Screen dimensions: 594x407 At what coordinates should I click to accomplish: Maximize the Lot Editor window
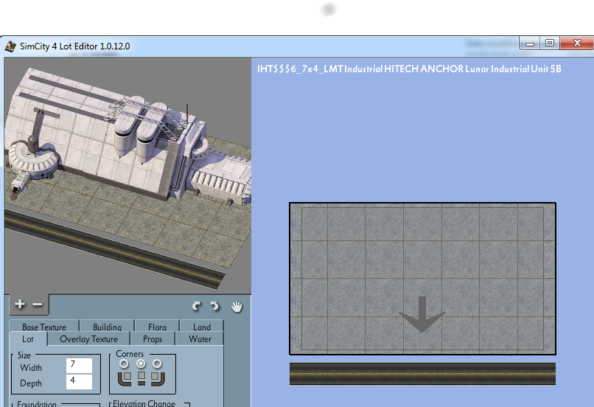550,44
